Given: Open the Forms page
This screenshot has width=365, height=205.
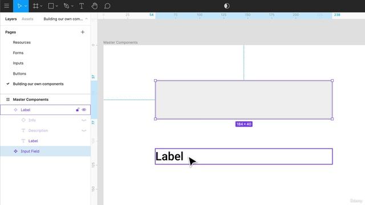Looking at the screenshot, I should (18, 53).
